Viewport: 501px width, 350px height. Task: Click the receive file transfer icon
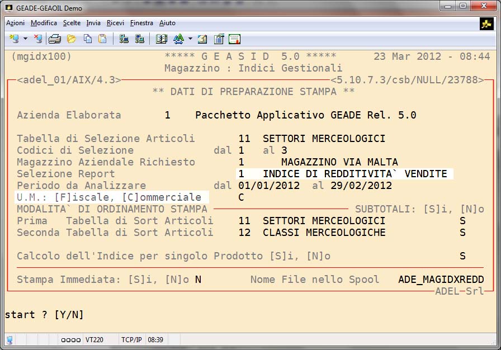click(139, 39)
